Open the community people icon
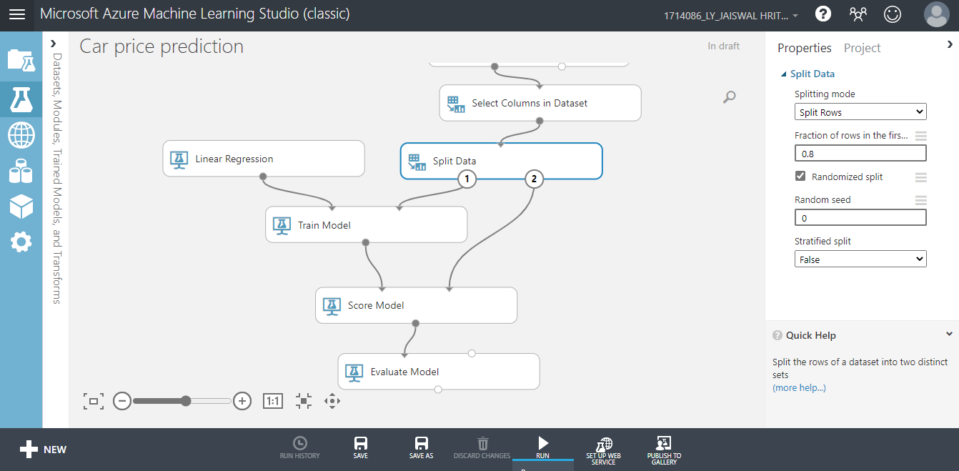 pyautogui.click(x=858, y=14)
